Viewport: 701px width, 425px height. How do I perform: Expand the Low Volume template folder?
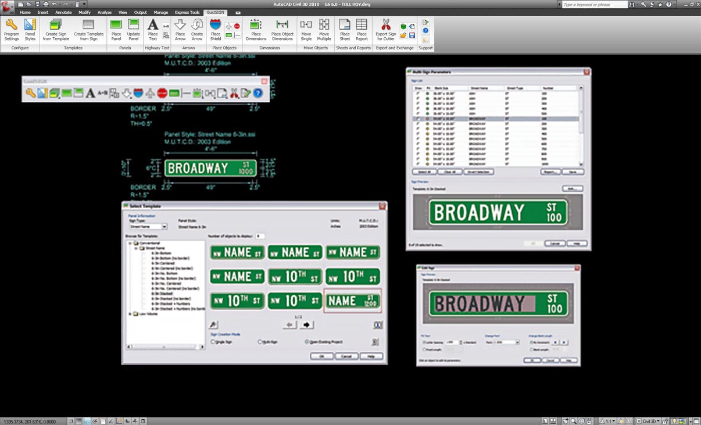(130, 314)
